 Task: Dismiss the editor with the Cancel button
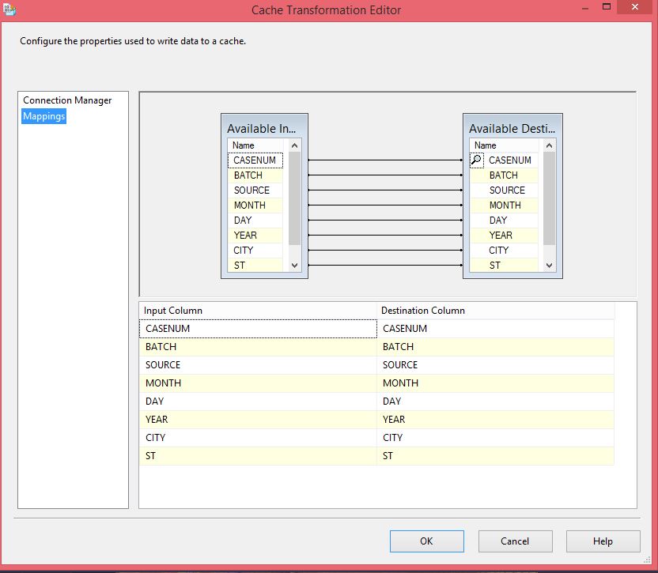point(515,541)
